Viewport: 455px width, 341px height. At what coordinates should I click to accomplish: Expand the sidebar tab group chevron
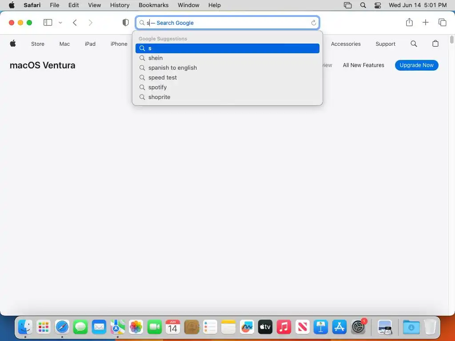(60, 23)
